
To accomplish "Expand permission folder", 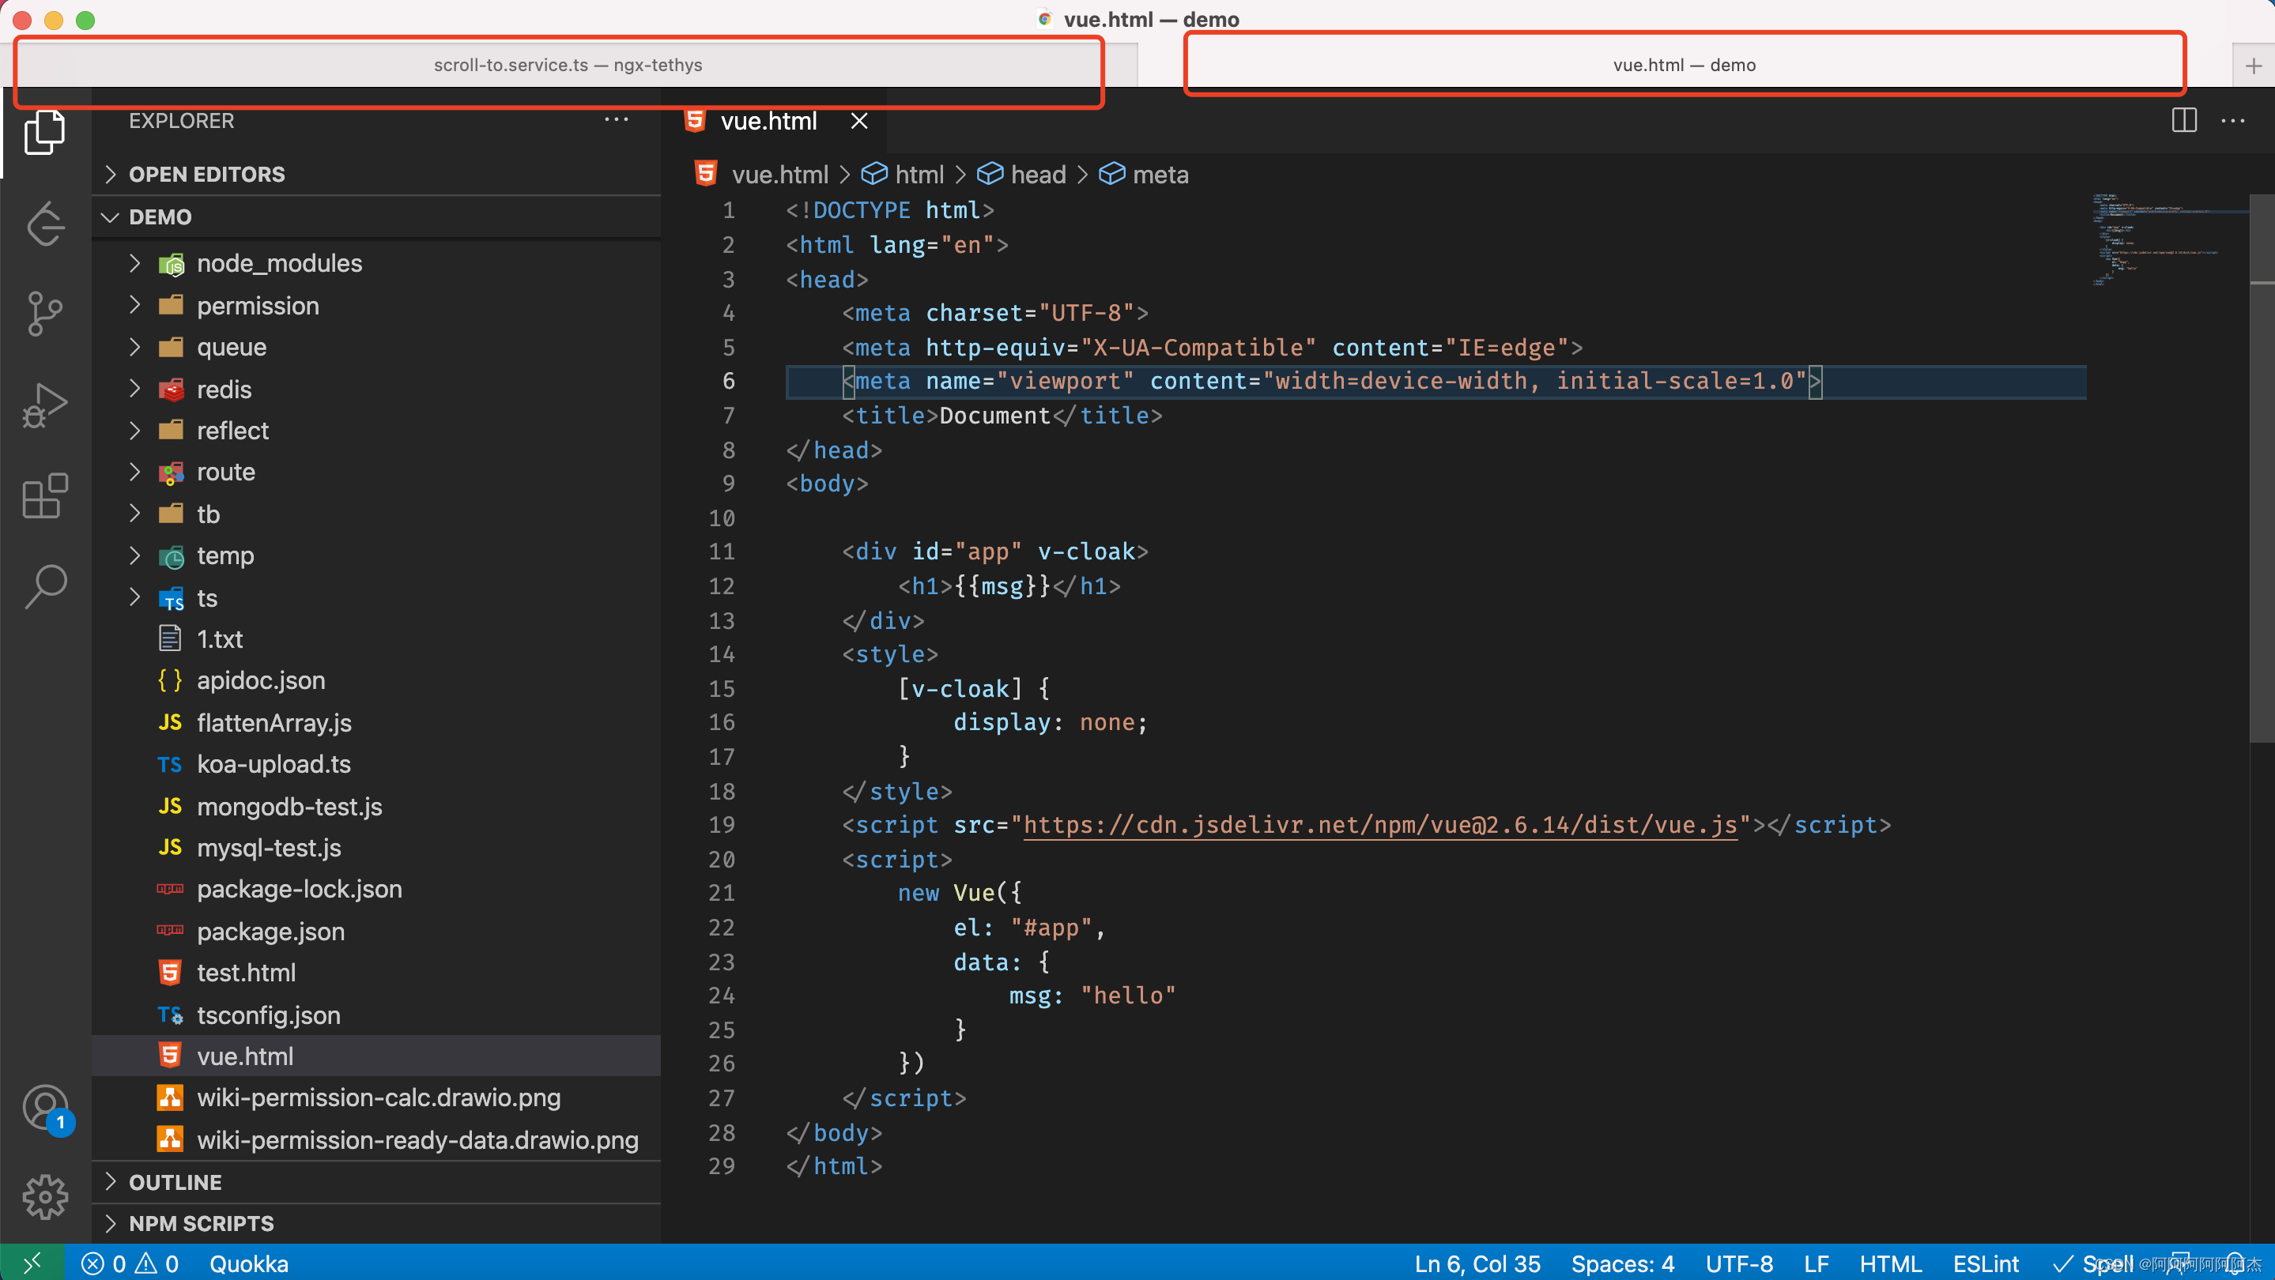I will (376, 306).
